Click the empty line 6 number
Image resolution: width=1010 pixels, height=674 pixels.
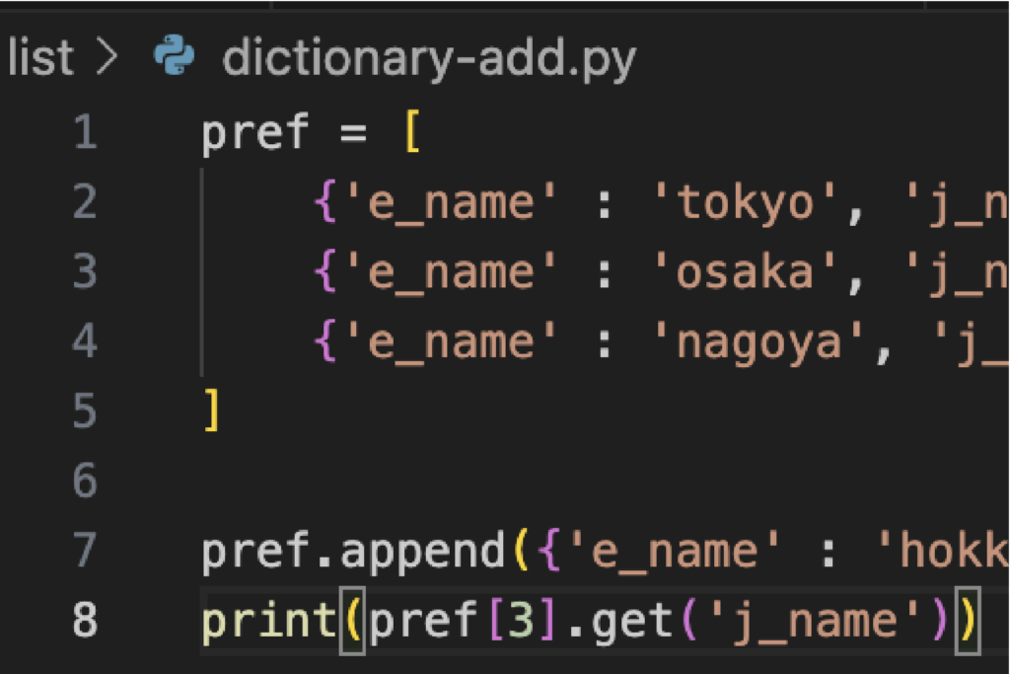85,482
